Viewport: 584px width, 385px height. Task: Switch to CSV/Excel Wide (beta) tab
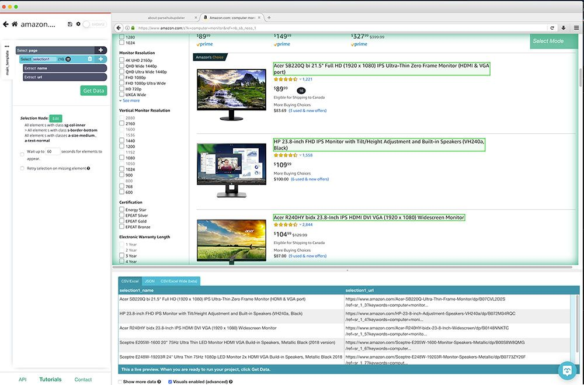pyautogui.click(x=179, y=281)
